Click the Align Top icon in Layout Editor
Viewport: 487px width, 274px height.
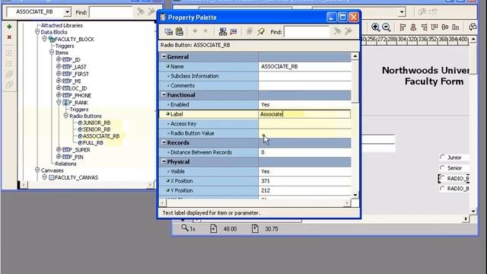click(434, 27)
